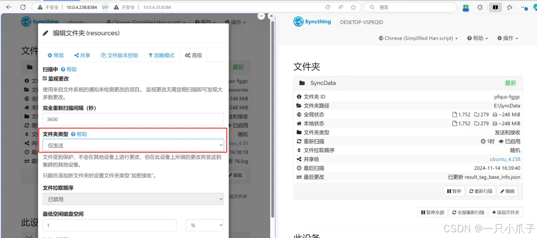
Task: Open the 操作 menu in right pane
Action: pos(507,38)
